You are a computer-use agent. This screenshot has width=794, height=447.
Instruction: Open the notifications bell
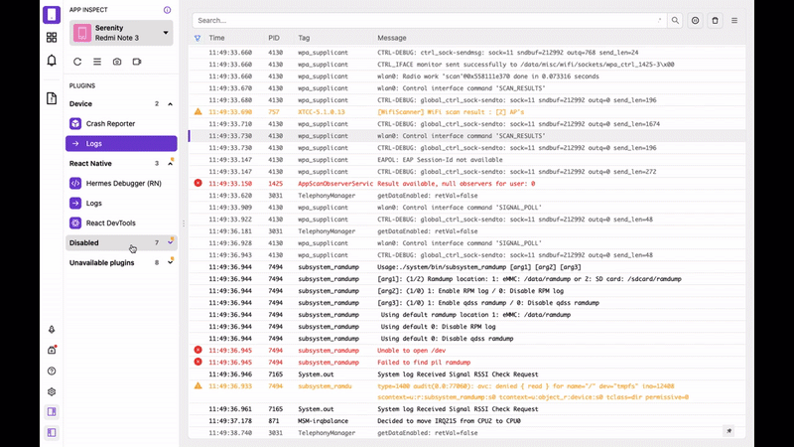tap(52, 61)
